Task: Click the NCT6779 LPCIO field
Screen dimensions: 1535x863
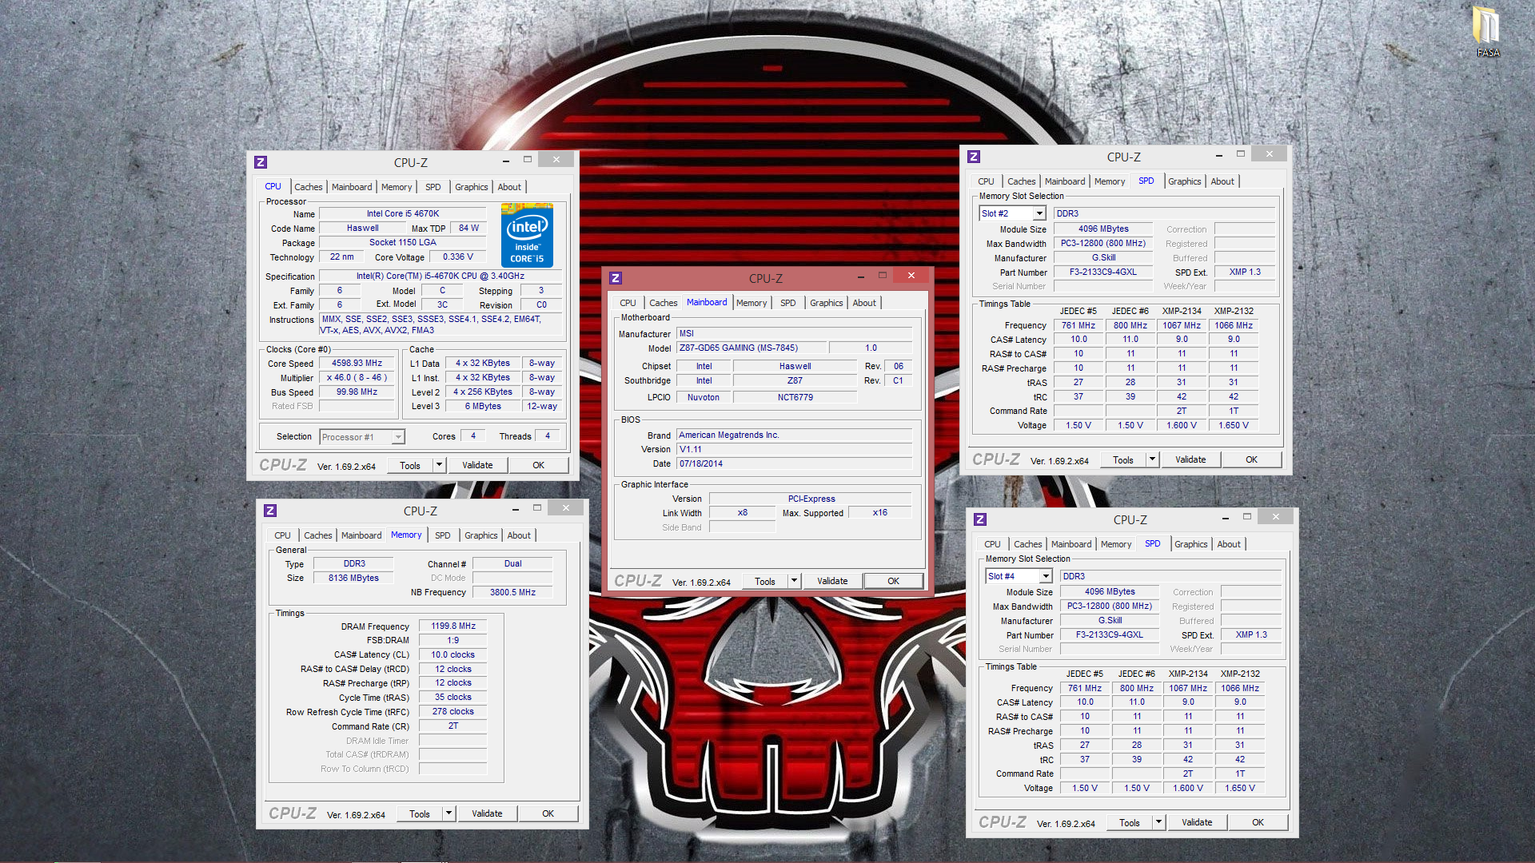Action: click(795, 397)
